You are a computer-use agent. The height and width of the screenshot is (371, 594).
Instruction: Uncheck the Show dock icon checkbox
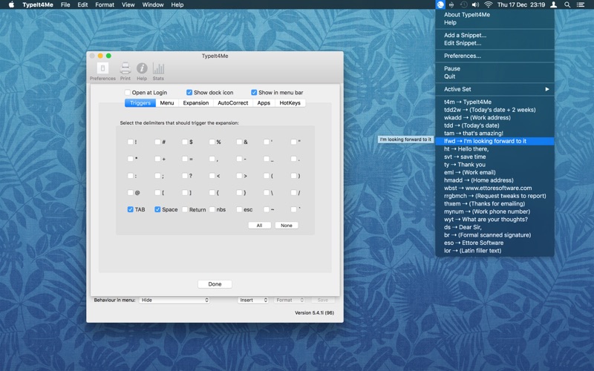pyautogui.click(x=189, y=93)
